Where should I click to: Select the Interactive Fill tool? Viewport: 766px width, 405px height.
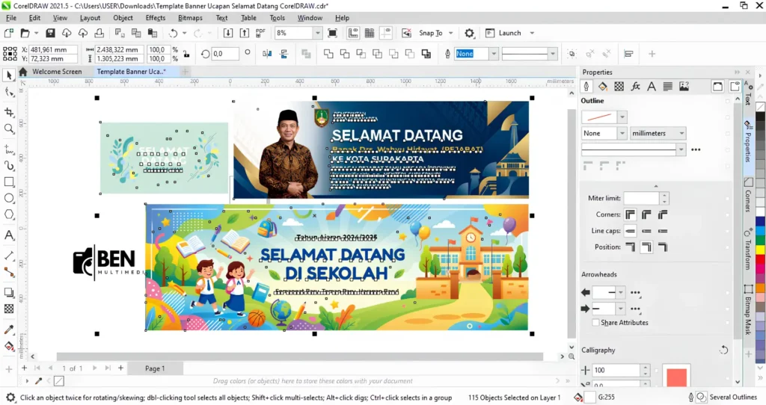pos(9,347)
